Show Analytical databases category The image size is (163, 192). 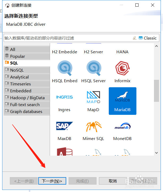pos(27,77)
